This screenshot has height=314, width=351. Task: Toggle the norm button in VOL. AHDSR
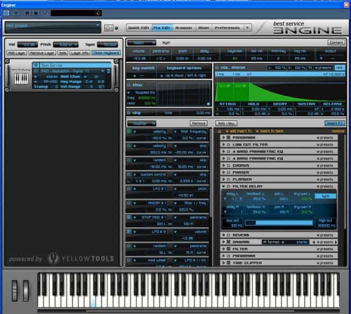pos(339,67)
